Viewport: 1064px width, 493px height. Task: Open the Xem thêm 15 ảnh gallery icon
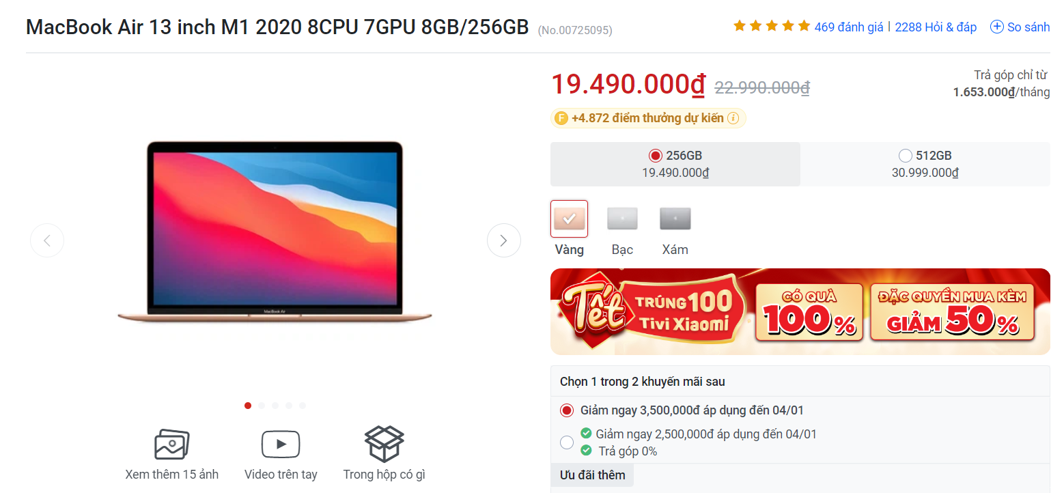click(x=171, y=445)
